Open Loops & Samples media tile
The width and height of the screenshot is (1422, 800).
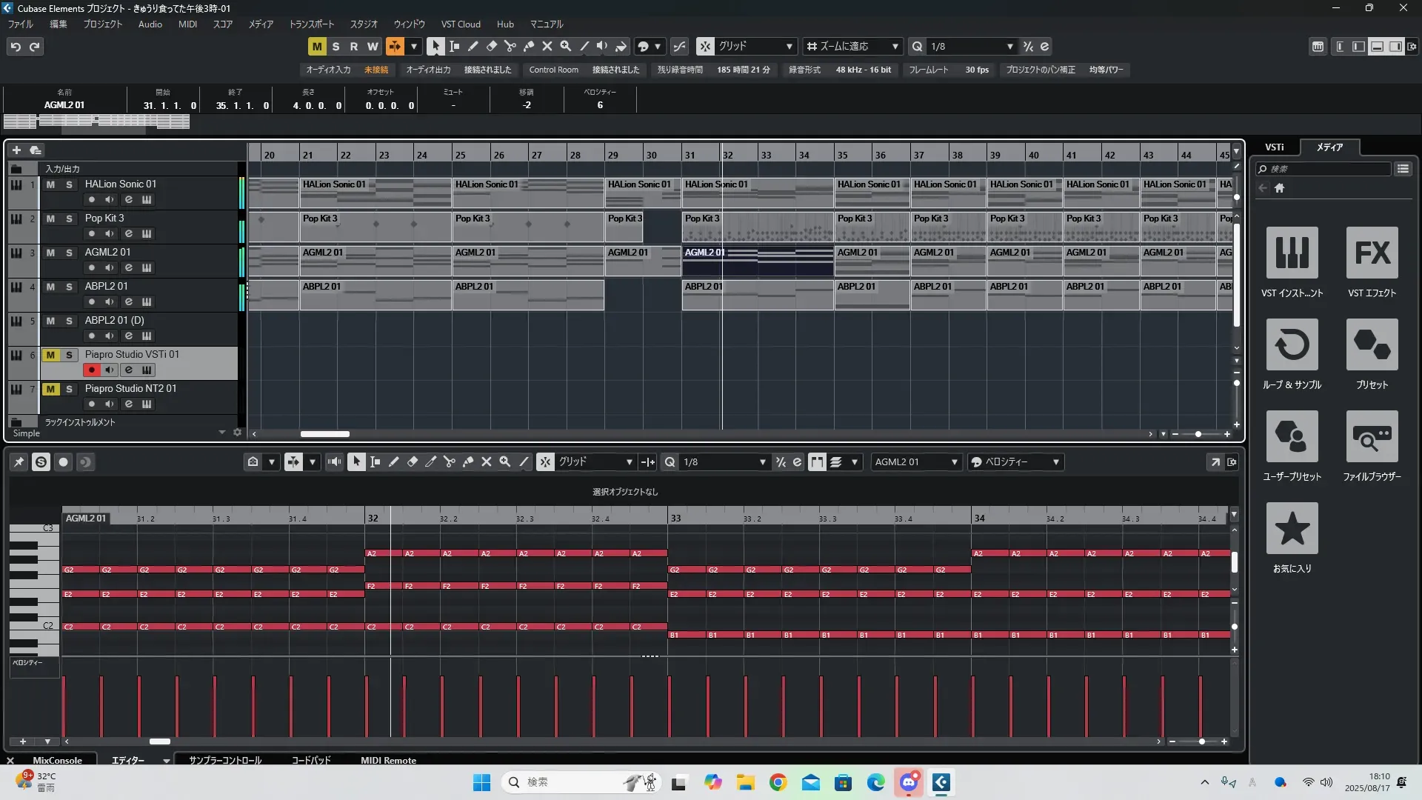coord(1292,345)
